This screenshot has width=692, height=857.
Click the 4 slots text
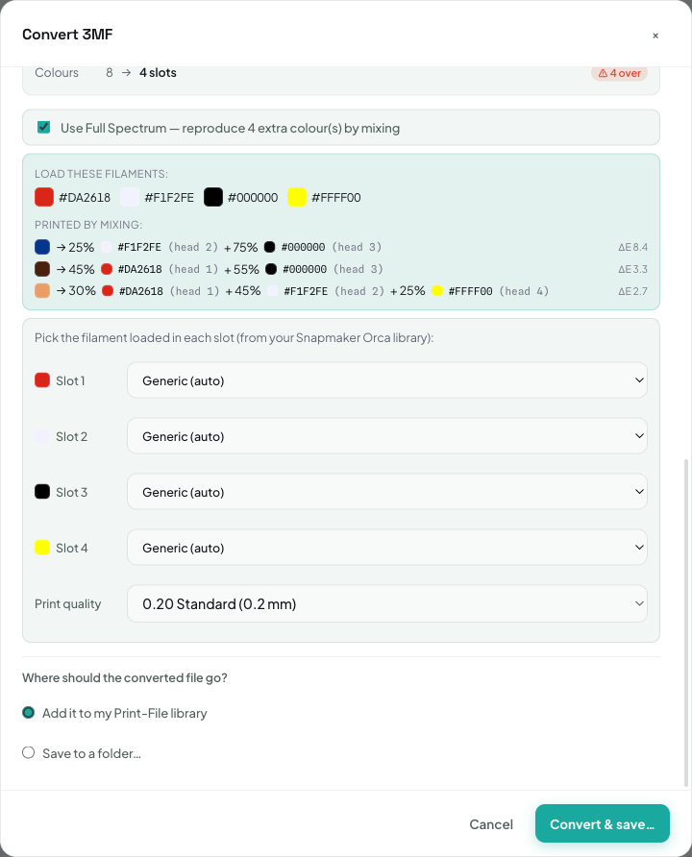coord(158,73)
